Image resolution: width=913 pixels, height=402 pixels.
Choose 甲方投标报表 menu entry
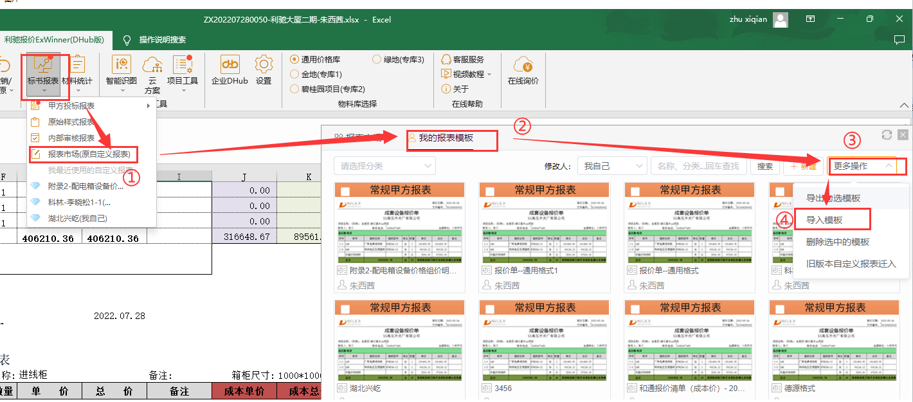pos(71,105)
